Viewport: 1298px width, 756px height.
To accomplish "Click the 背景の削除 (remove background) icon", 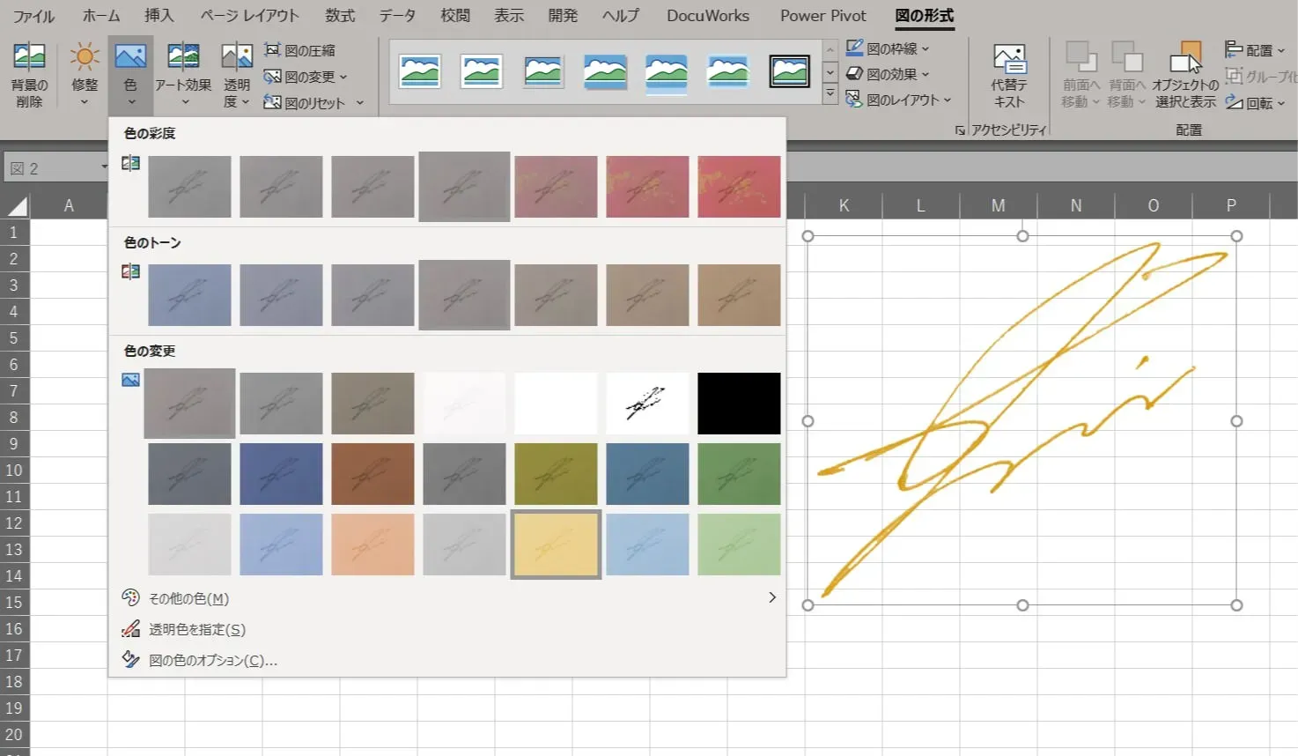I will (29, 58).
